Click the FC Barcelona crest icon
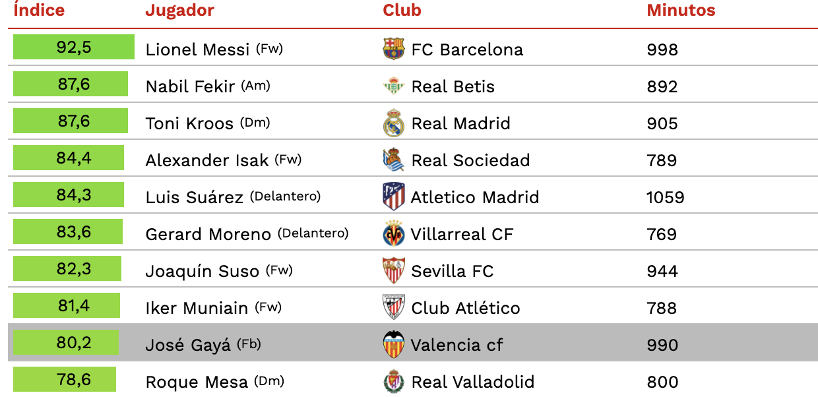This screenshot has width=818, height=397. (x=393, y=49)
